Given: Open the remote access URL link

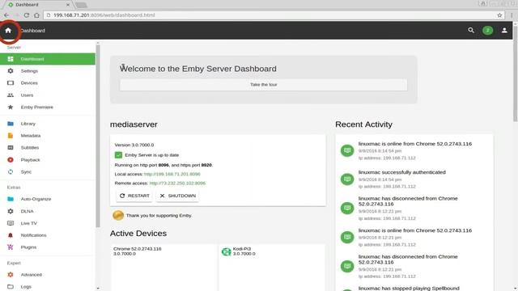Looking at the screenshot, I should [x=177, y=183].
